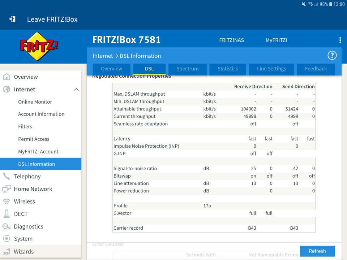
Task: Open MyFRITZ! link in header
Action: (277, 40)
